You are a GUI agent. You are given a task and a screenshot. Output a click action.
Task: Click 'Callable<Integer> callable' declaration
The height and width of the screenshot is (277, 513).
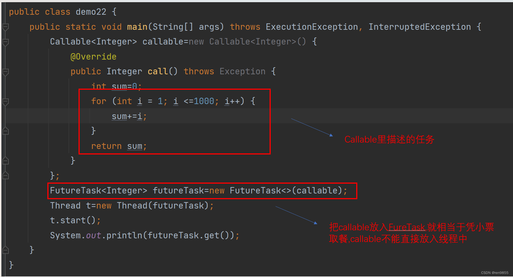tap(116, 42)
